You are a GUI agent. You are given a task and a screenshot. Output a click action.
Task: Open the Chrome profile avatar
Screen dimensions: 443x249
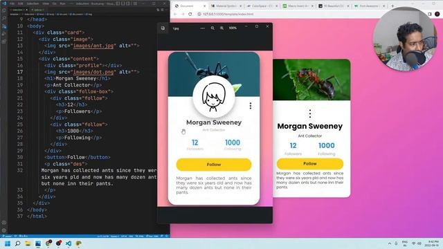tap(437, 14)
